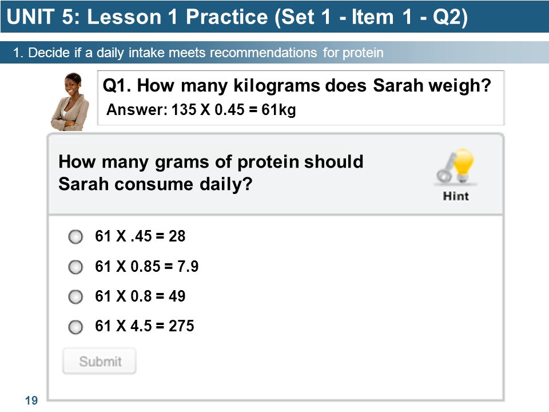This screenshot has height=412, width=549.
Task: Open the Hint lightbulb icon
Action: point(463,164)
